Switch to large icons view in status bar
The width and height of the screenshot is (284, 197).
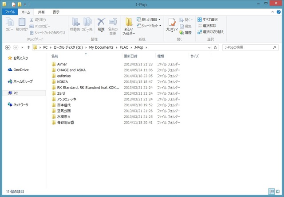(278, 191)
